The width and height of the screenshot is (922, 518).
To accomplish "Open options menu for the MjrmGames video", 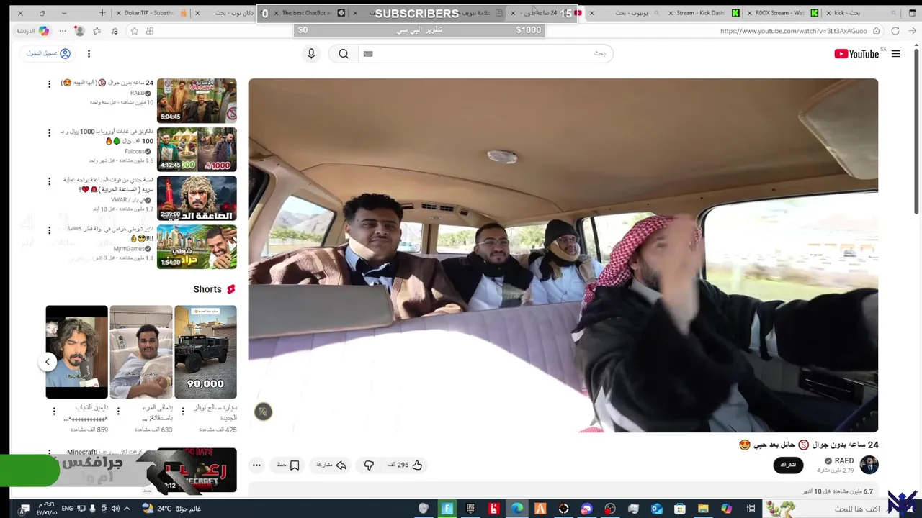I will tap(49, 230).
